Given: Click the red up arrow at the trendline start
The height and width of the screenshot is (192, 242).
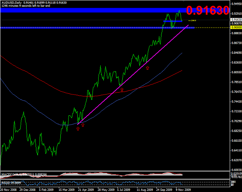Looking at the screenshot, I should 83,125.
